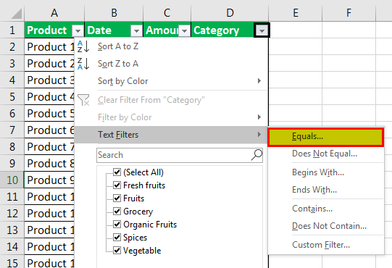
Task: Select column B header
Action: coord(114,13)
